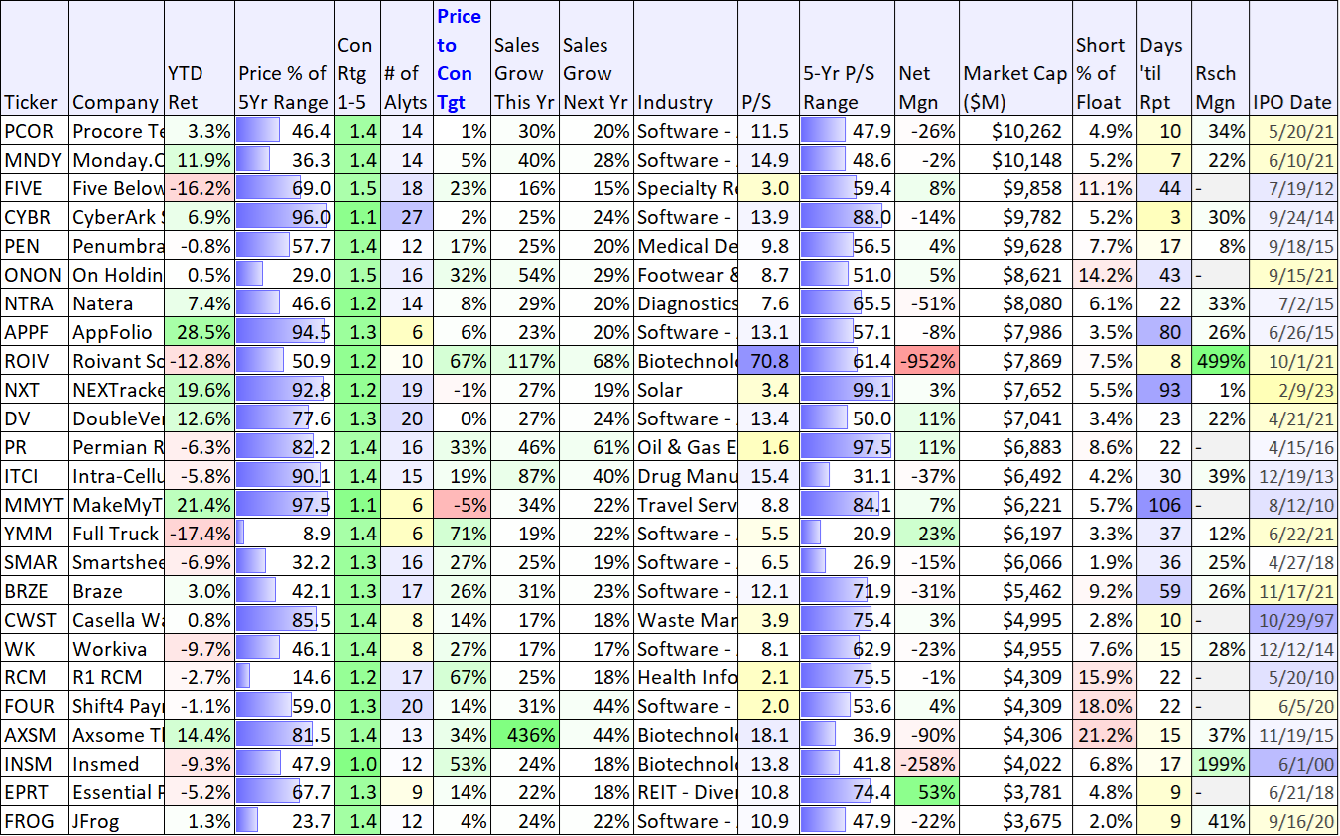Screen dimensions: 1340x836
Task: Click the ROIV P/S value 70.8
Action: coord(767,361)
